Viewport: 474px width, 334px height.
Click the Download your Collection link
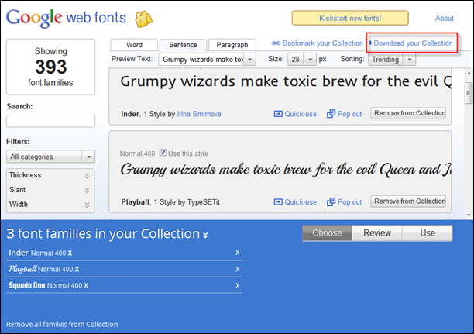click(410, 43)
